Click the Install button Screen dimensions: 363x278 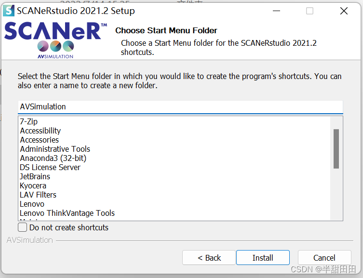click(x=263, y=257)
